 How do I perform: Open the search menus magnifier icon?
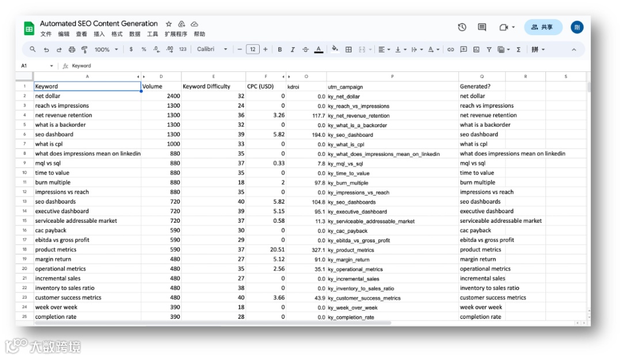point(32,49)
